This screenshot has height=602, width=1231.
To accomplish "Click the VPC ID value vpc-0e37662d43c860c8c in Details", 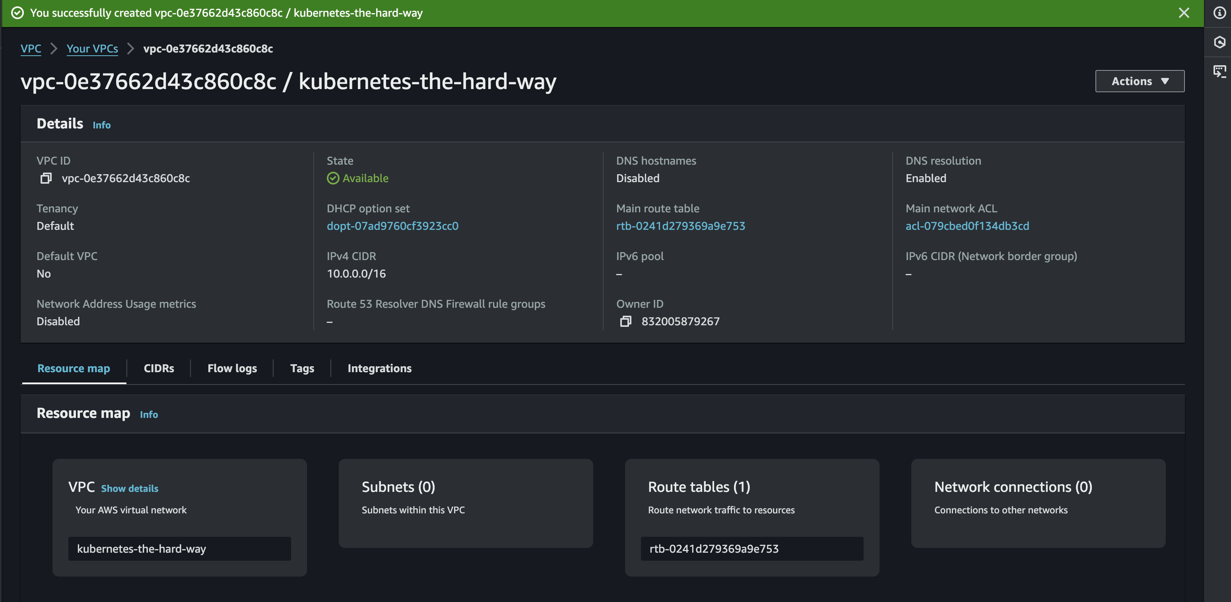I will pyautogui.click(x=126, y=178).
